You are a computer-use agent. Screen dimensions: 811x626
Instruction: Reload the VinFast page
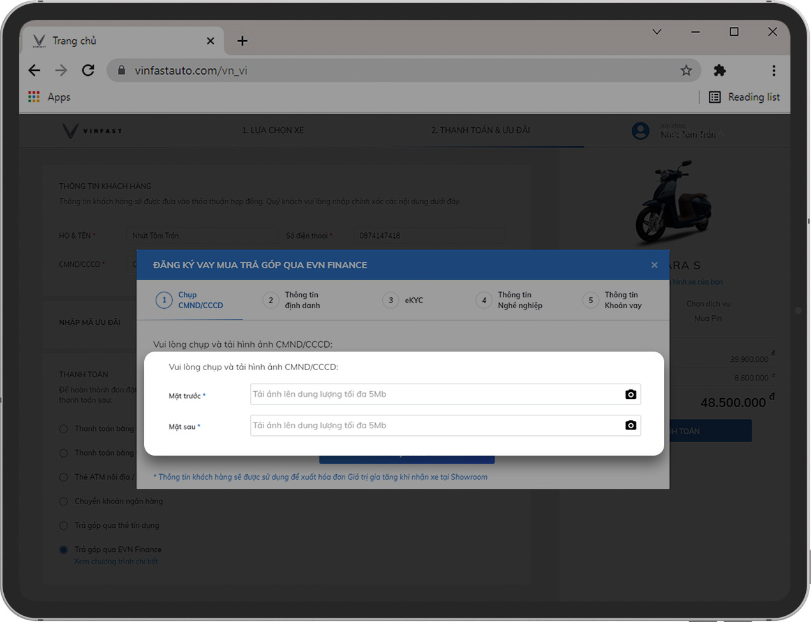[x=88, y=70]
